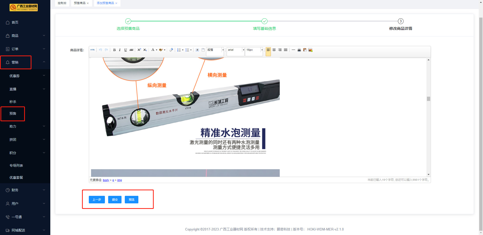Insert image using the picture icon

pyautogui.click(x=310, y=50)
